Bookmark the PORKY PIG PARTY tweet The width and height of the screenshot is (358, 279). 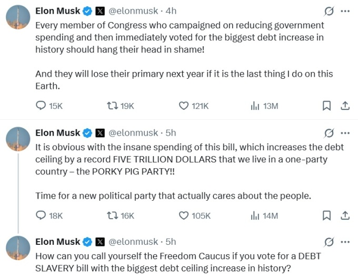click(326, 215)
